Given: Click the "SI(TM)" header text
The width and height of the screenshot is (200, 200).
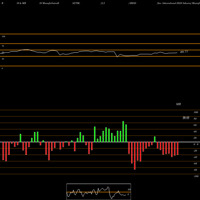Looking at the screenshot, I should (76, 3).
